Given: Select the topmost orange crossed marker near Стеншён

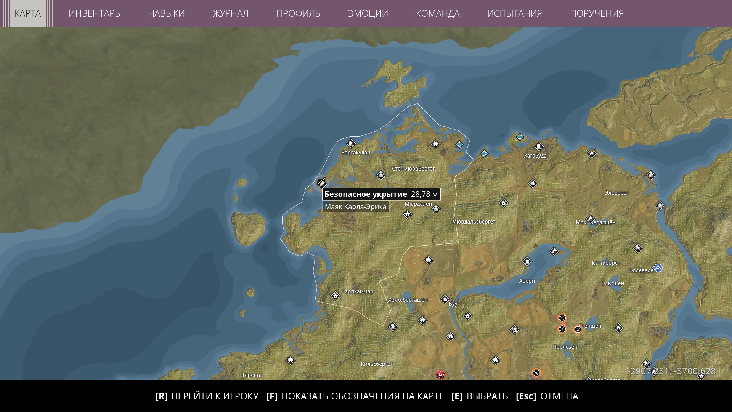Looking at the screenshot, I should pyautogui.click(x=562, y=318).
